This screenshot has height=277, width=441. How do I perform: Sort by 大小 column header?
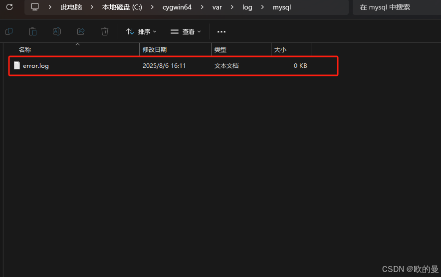pyautogui.click(x=291, y=49)
